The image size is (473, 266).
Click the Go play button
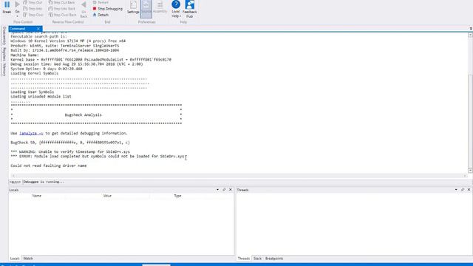(x=17, y=4)
